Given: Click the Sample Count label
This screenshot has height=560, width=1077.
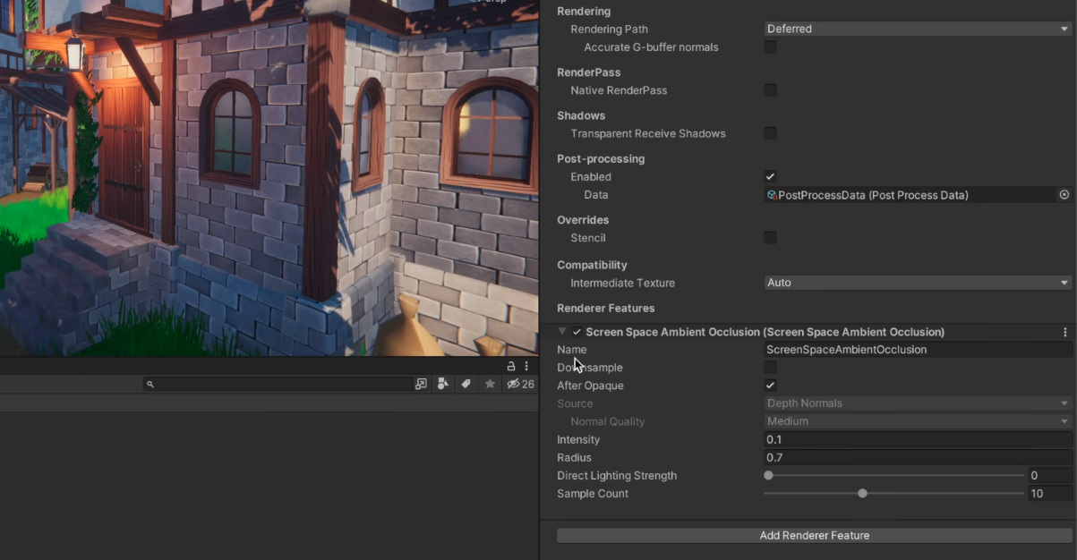Looking at the screenshot, I should (593, 494).
